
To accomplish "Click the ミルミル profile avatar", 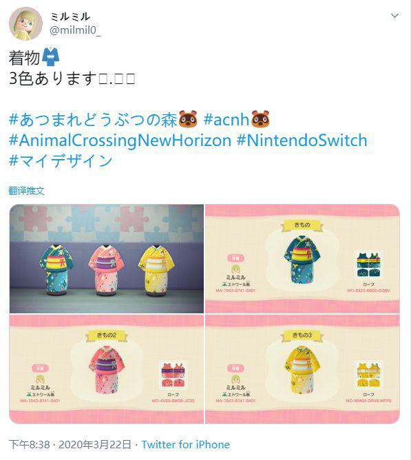I will click(25, 23).
